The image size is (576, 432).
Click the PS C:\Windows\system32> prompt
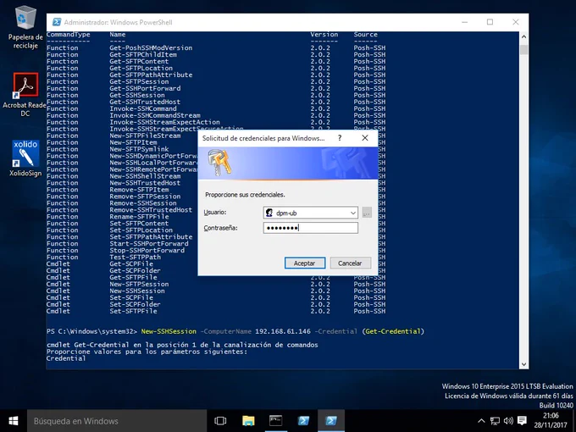click(91, 331)
